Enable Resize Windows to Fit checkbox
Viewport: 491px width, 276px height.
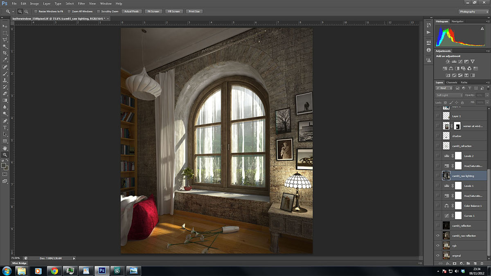36,11
